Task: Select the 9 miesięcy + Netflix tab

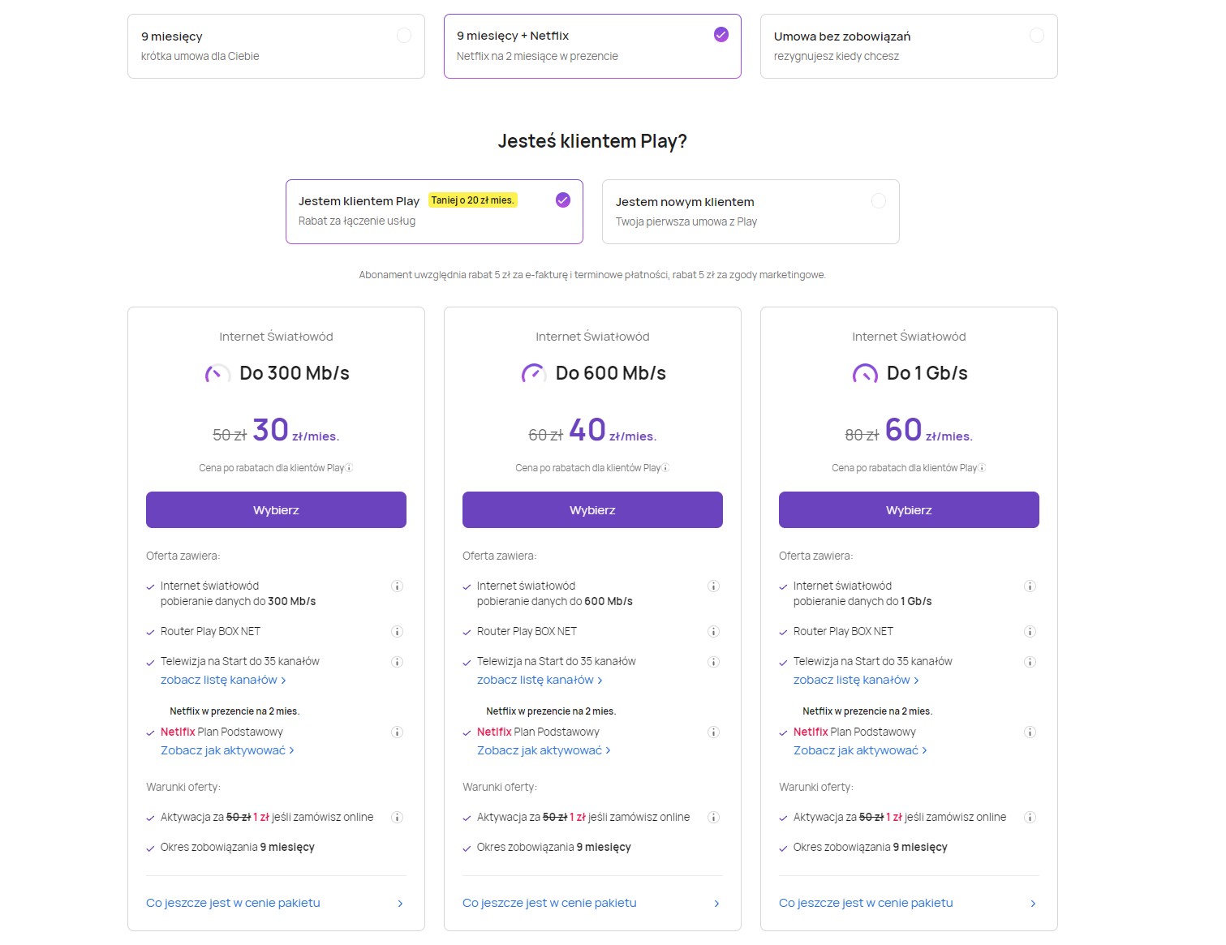Action: click(x=592, y=46)
